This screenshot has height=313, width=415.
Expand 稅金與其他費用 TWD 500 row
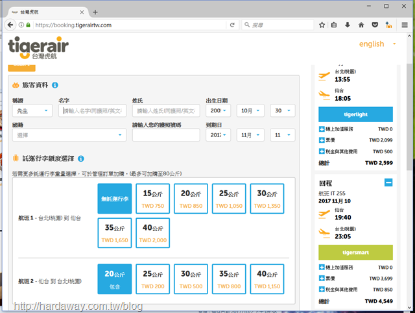tap(322, 151)
